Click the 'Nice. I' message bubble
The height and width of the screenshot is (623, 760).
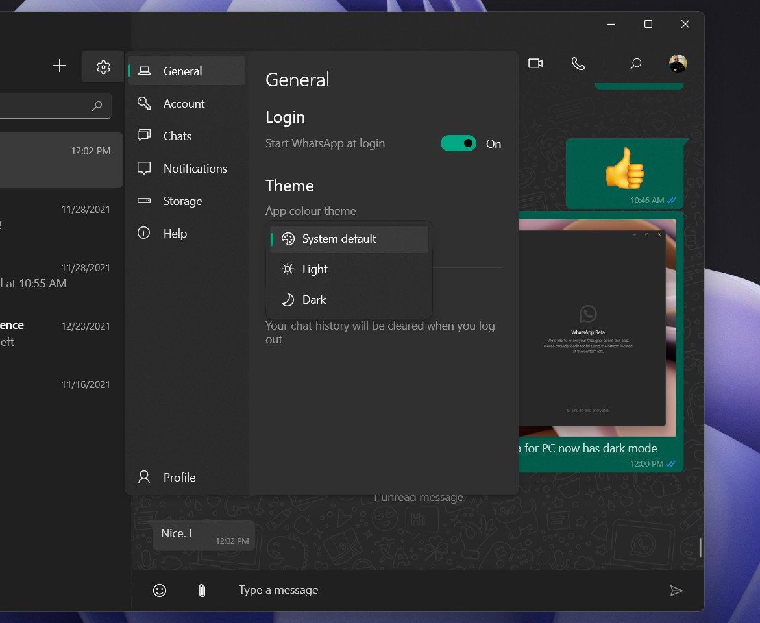point(204,535)
